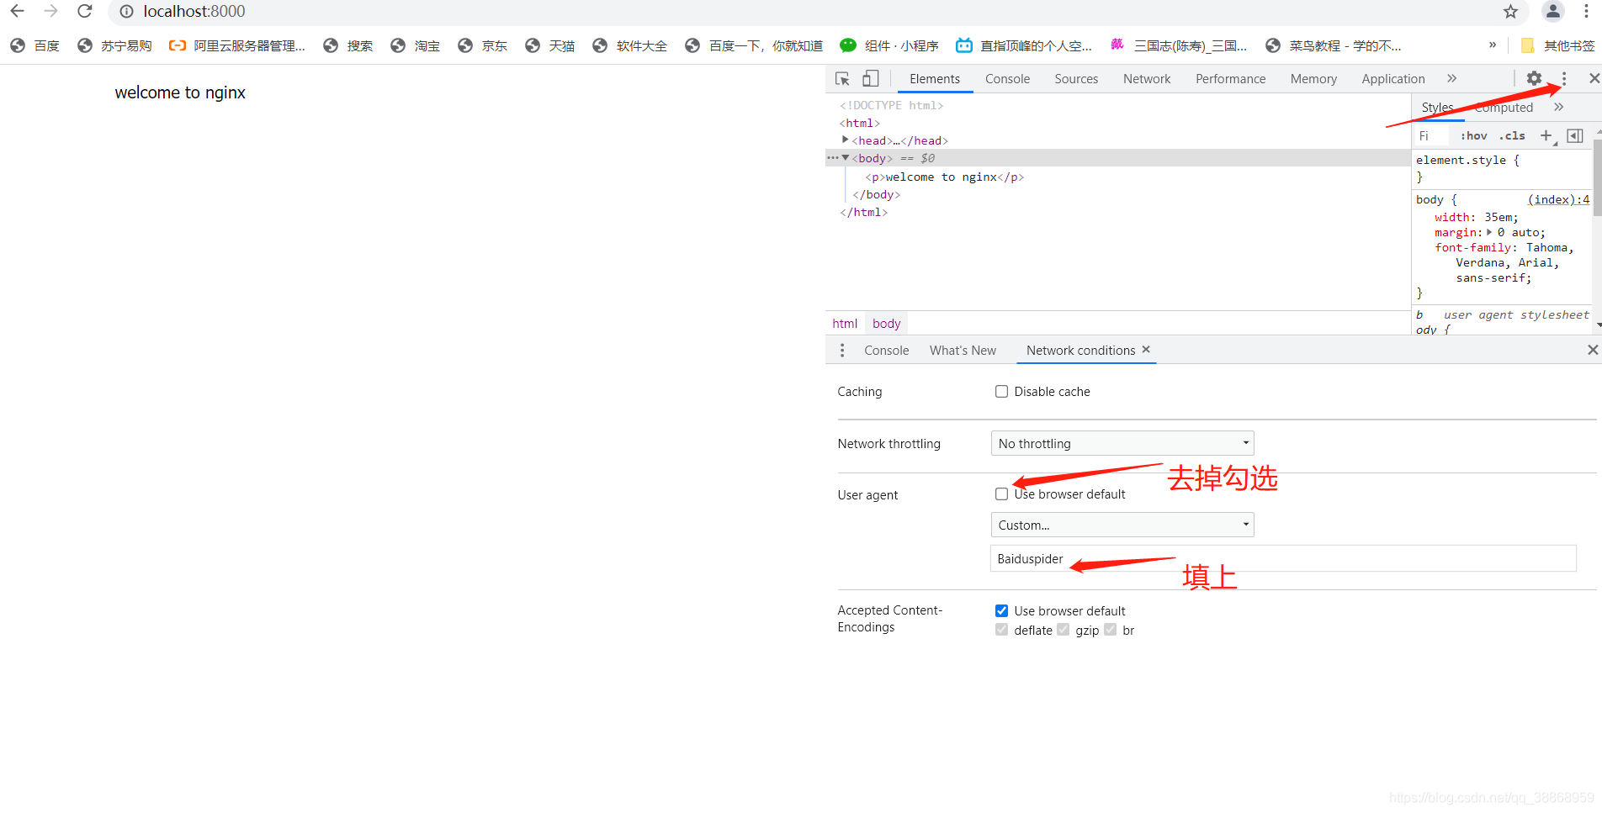Toggle the :hov element state button
Screen dimensions: 1602x813
pyautogui.click(x=1473, y=135)
